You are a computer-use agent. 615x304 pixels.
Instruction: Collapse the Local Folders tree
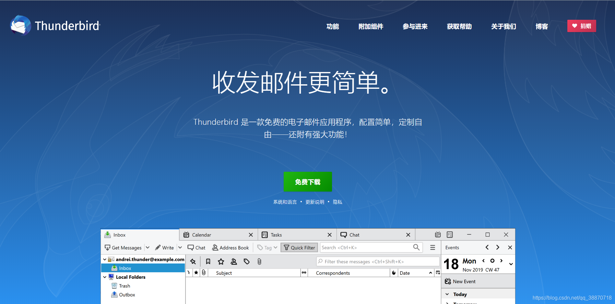coord(105,277)
